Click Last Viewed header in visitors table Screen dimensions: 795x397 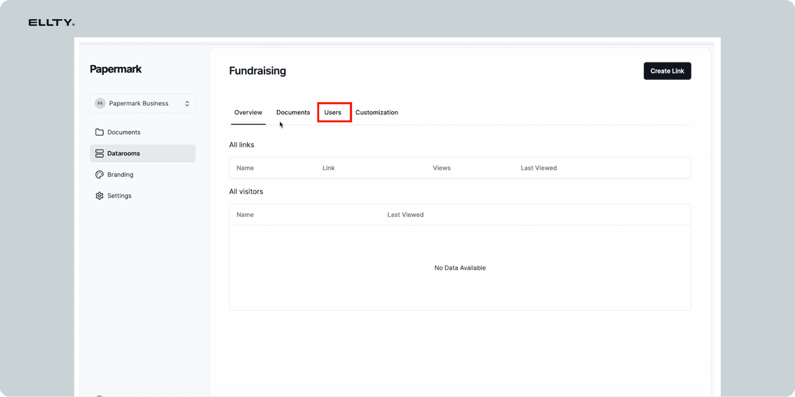(405, 215)
